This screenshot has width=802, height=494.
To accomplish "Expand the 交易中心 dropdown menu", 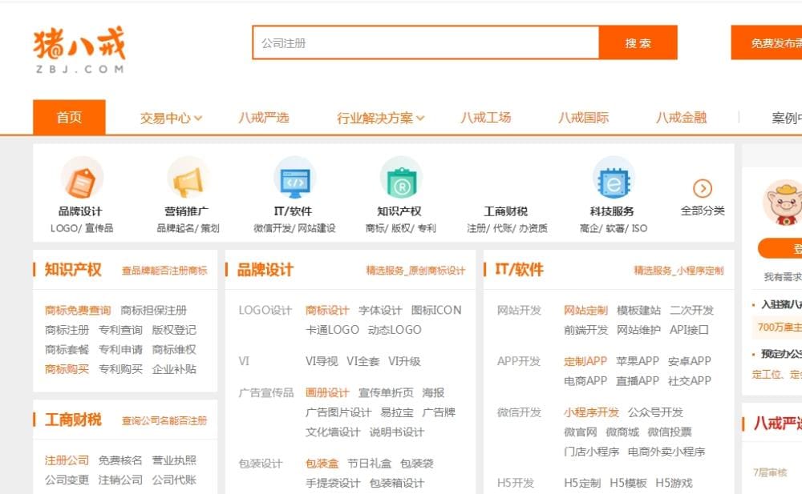I will tap(168, 116).
